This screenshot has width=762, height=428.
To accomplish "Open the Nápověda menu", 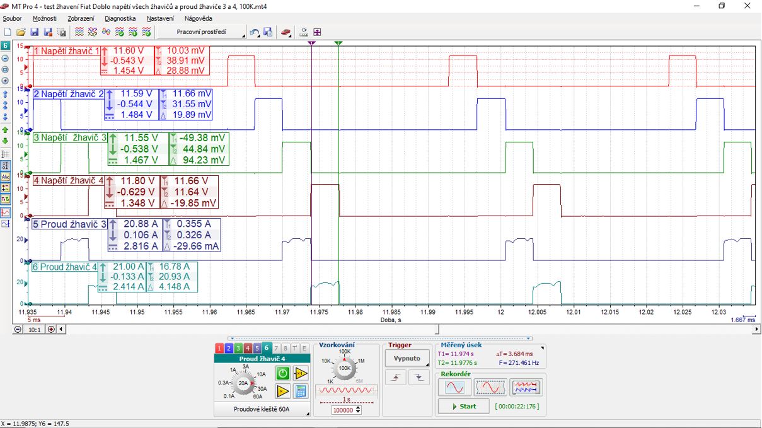I will [x=199, y=18].
